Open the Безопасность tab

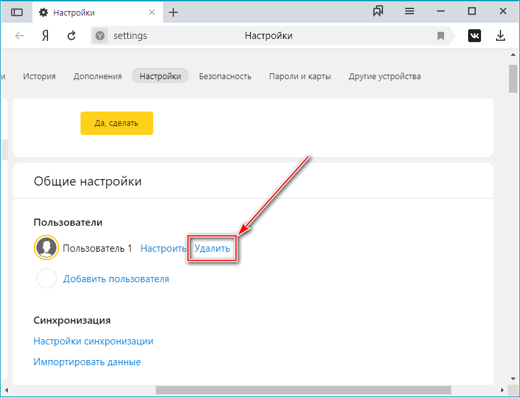pos(225,76)
